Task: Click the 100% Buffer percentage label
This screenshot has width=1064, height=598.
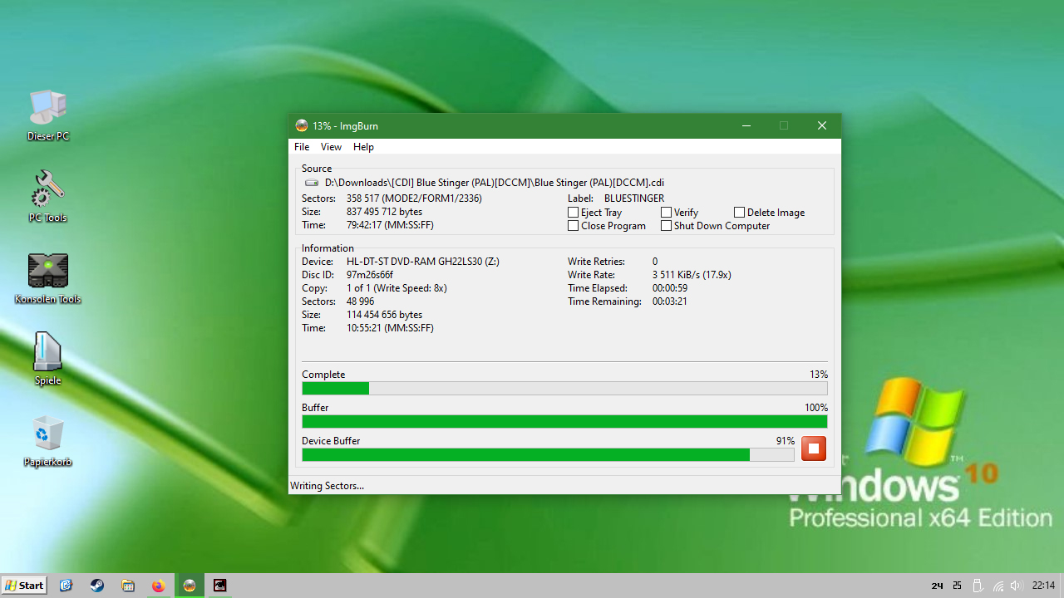Action: point(816,408)
